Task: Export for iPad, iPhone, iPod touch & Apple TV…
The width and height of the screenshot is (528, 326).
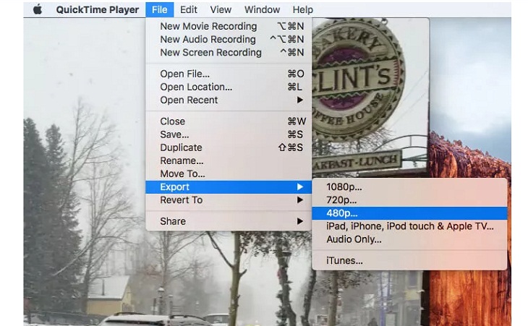Action: click(x=409, y=226)
